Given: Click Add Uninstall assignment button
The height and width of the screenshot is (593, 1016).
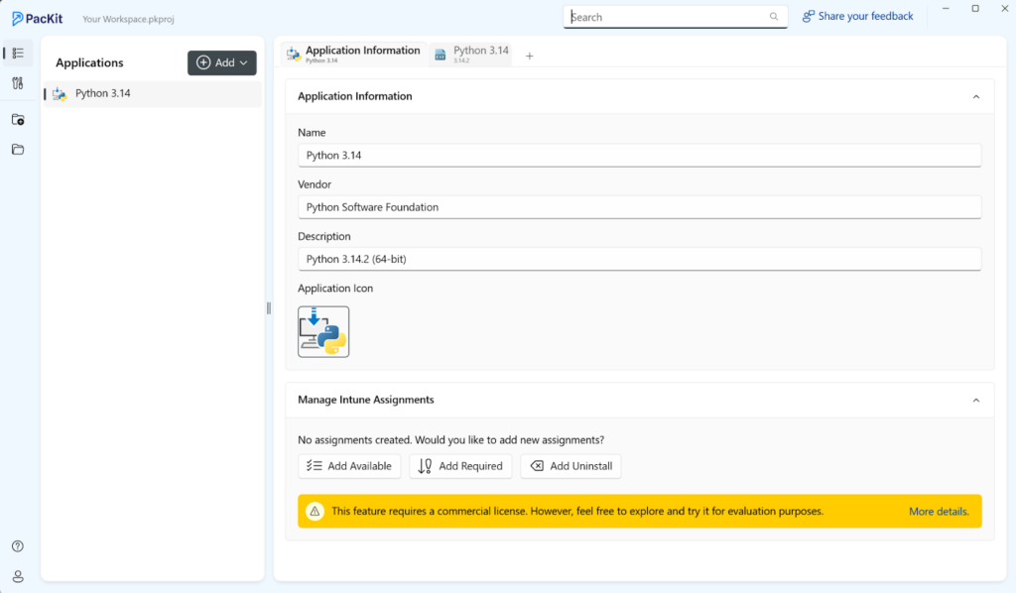Looking at the screenshot, I should pyautogui.click(x=571, y=465).
